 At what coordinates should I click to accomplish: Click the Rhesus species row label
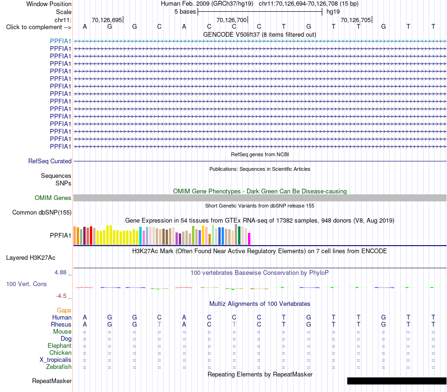click(x=61, y=325)
